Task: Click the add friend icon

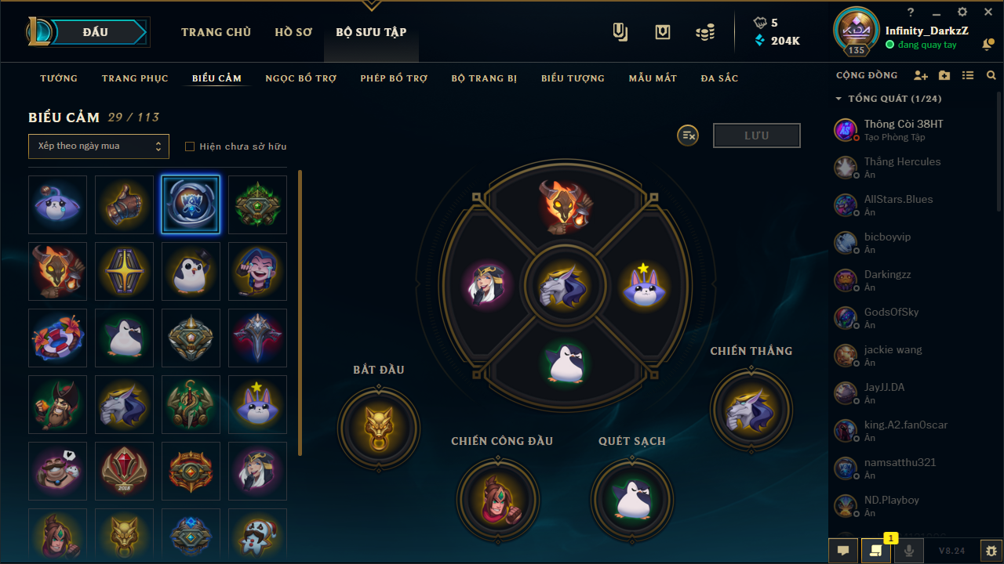Action: 921,76
